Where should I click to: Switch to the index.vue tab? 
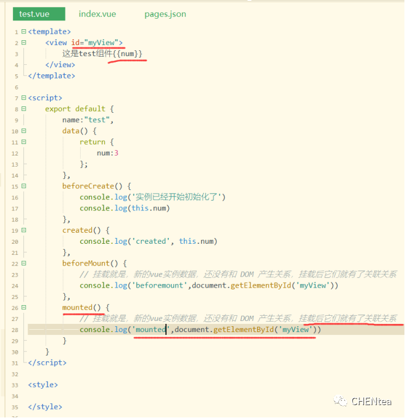point(96,14)
